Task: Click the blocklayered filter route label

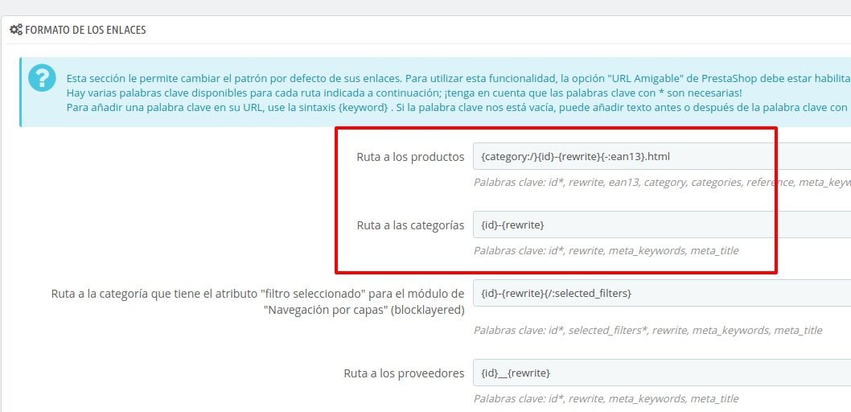Action: pos(258,303)
